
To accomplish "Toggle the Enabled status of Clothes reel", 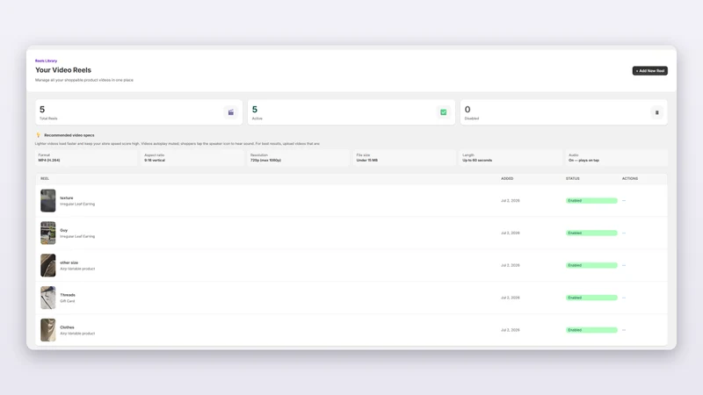I will [x=591, y=330].
